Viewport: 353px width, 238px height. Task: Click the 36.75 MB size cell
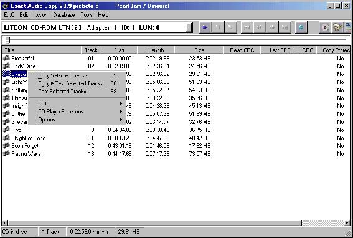[x=199, y=130]
